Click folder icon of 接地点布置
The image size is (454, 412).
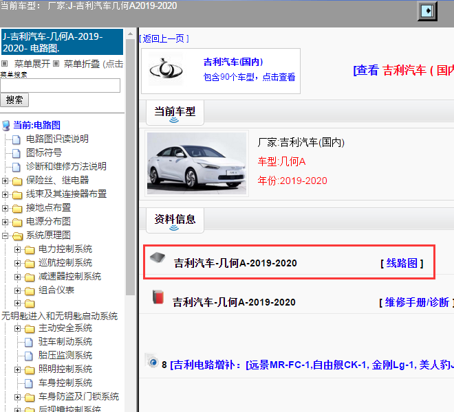(17, 209)
